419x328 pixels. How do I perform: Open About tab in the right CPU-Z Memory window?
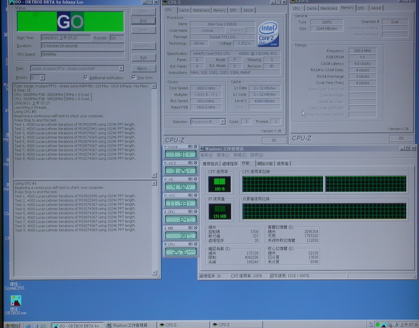click(x=376, y=8)
